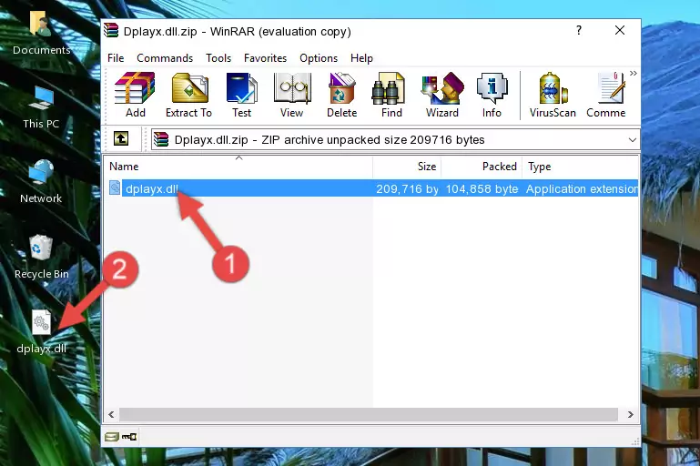Click the 104,858 packed size cell

[482, 188]
